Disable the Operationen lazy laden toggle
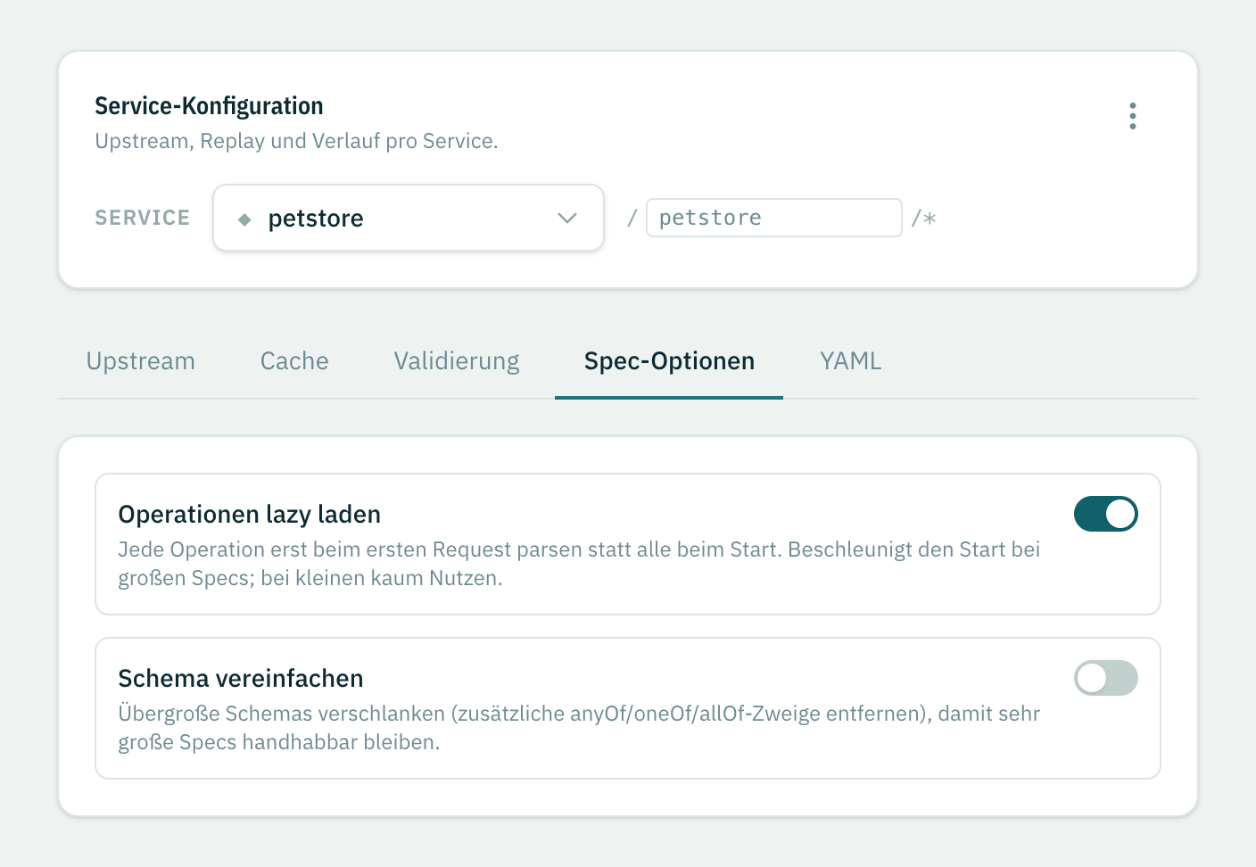 (1105, 514)
